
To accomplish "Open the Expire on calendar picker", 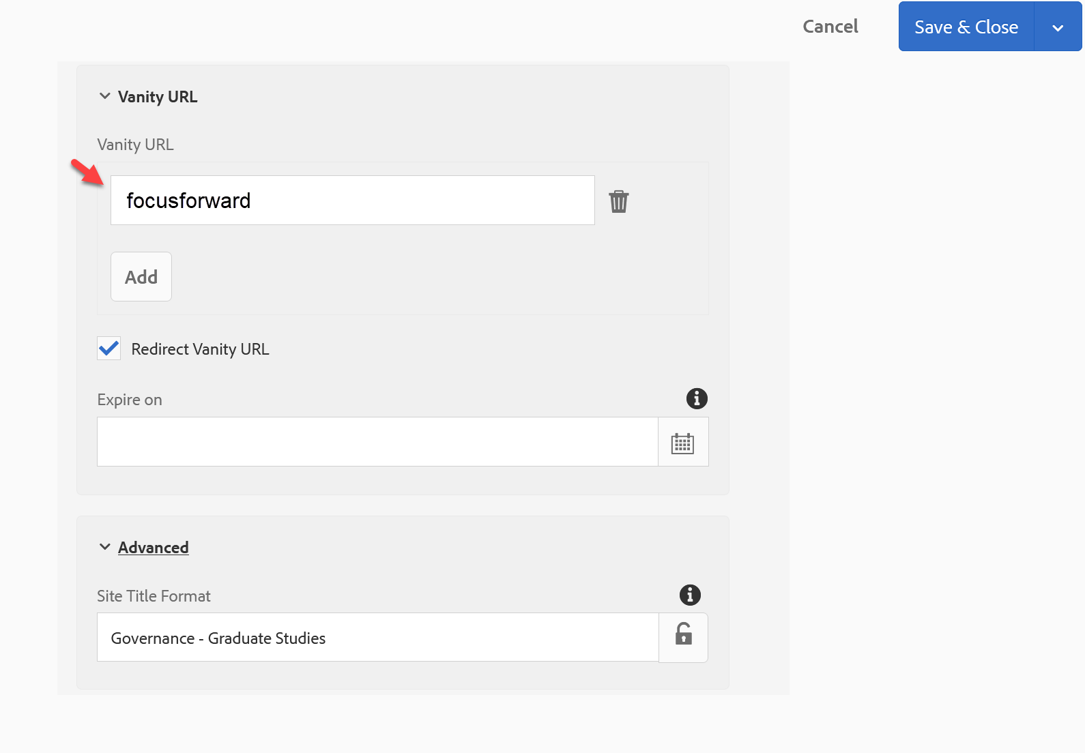I will pyautogui.click(x=683, y=442).
